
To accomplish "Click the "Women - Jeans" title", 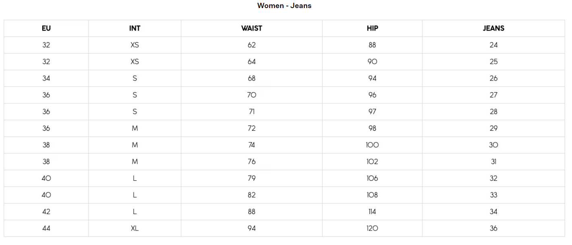I will coord(284,6).
